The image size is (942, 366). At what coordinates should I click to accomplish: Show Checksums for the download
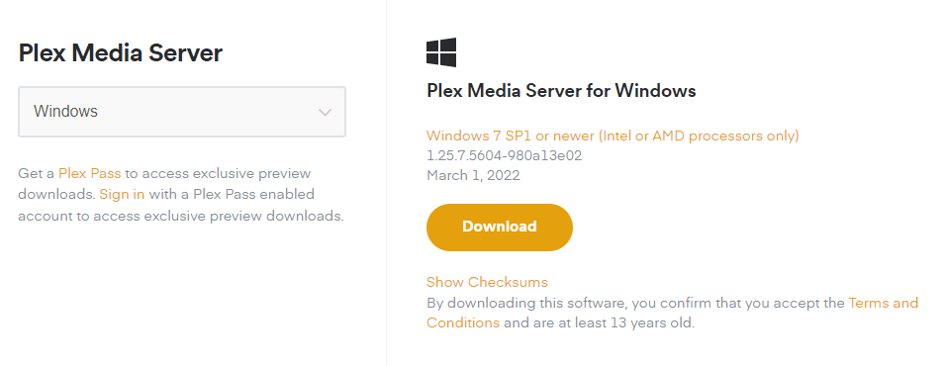click(x=487, y=282)
